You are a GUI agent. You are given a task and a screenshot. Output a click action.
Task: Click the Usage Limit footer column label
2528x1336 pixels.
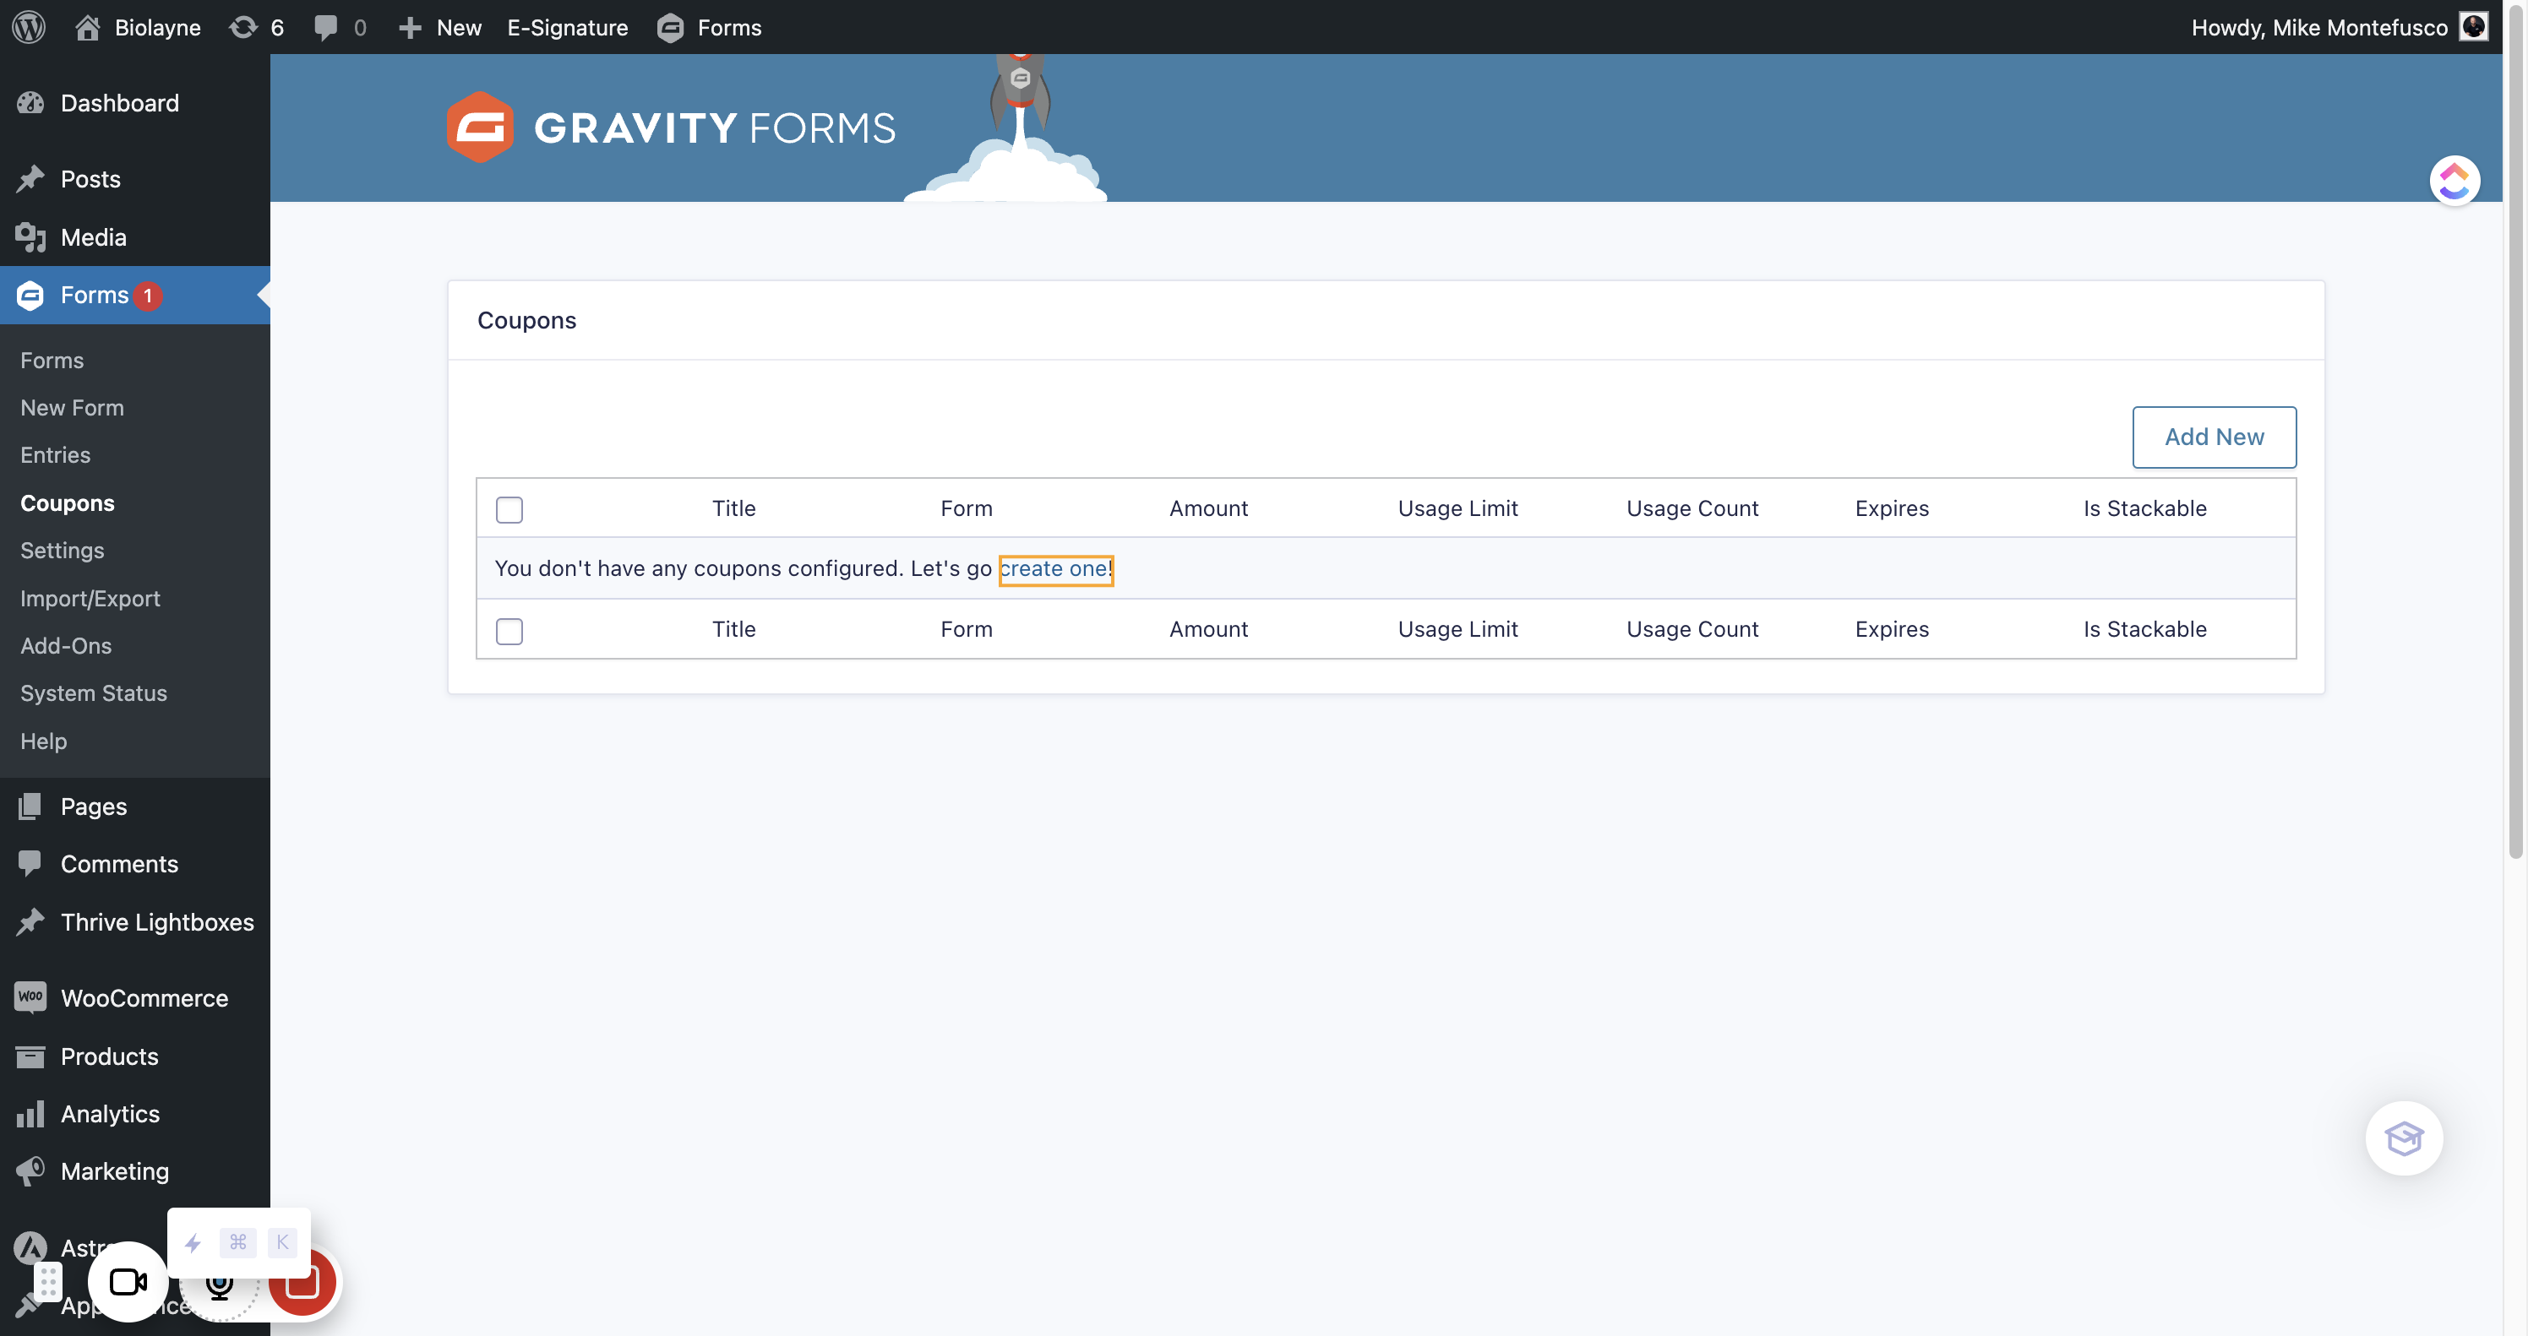1457,629
